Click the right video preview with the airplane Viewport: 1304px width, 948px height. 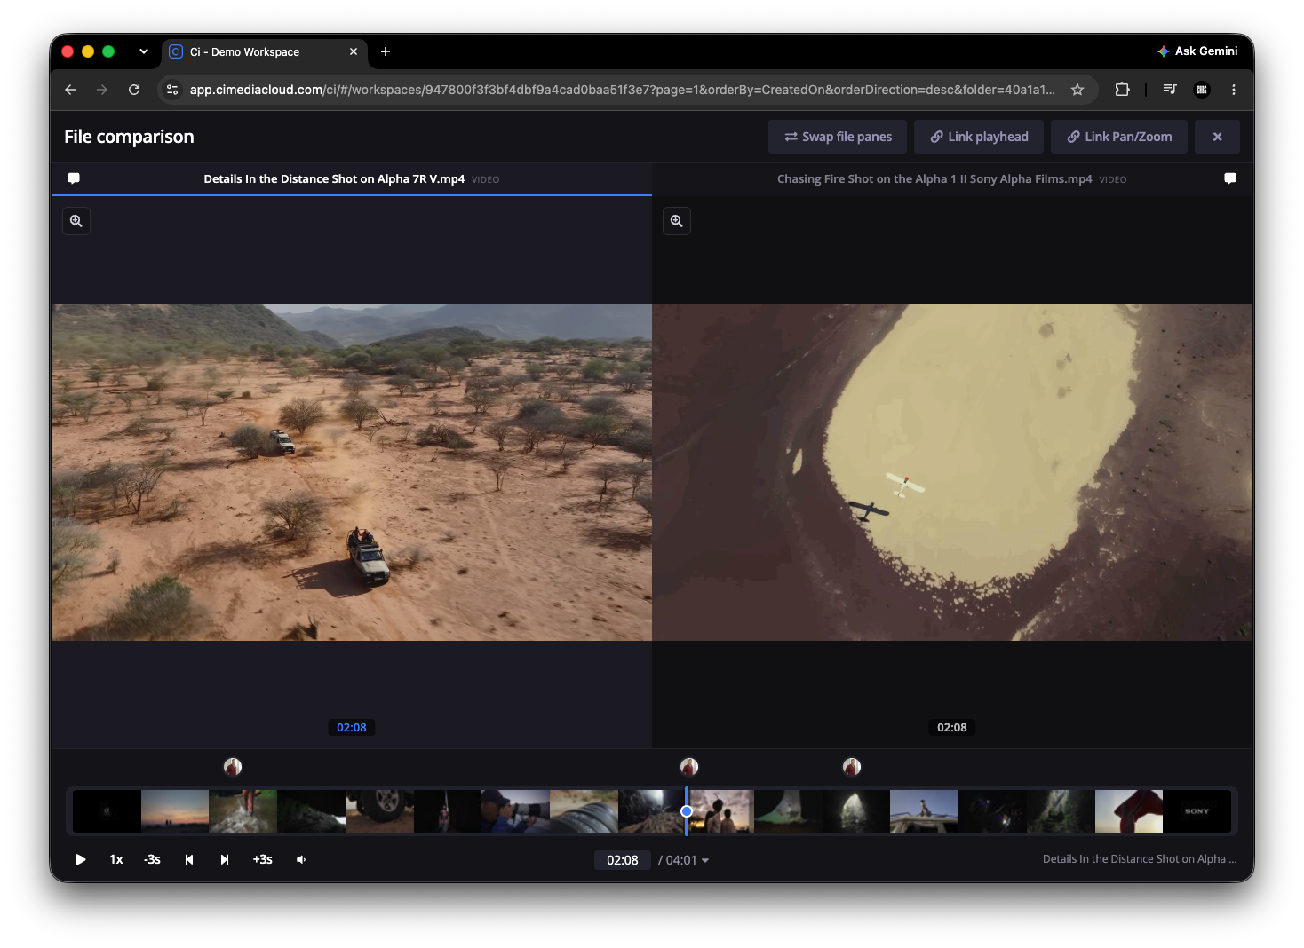point(952,472)
